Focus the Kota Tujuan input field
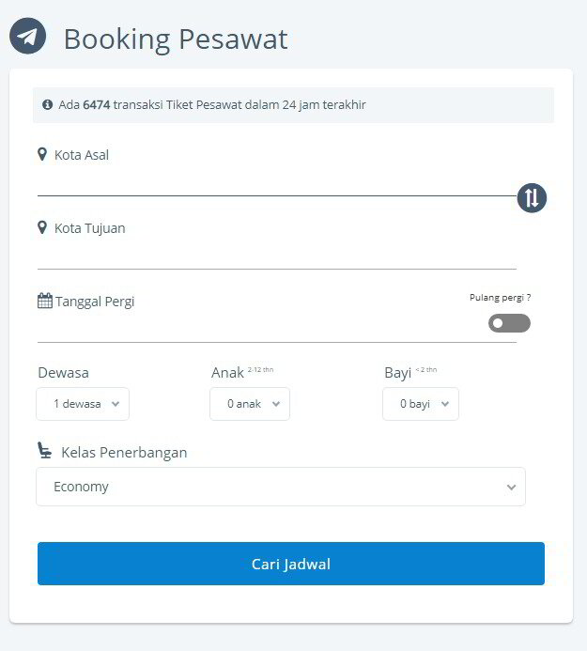This screenshot has width=587, height=651. click(x=277, y=254)
